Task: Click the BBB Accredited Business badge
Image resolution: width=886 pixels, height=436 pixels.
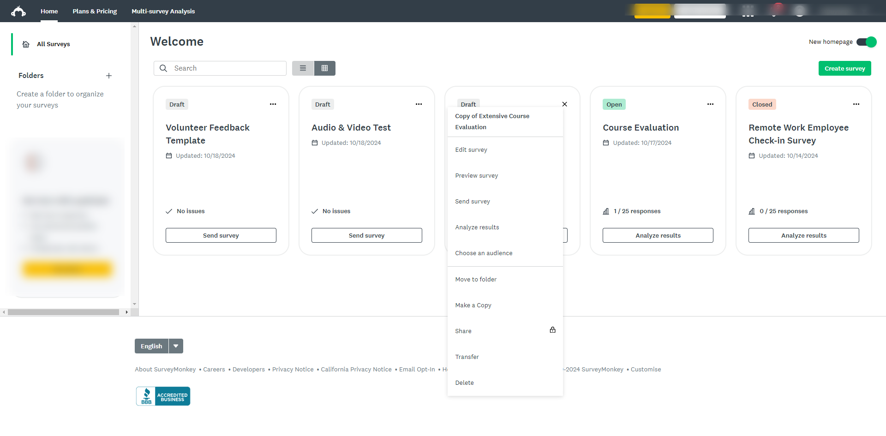Action: pyautogui.click(x=163, y=396)
